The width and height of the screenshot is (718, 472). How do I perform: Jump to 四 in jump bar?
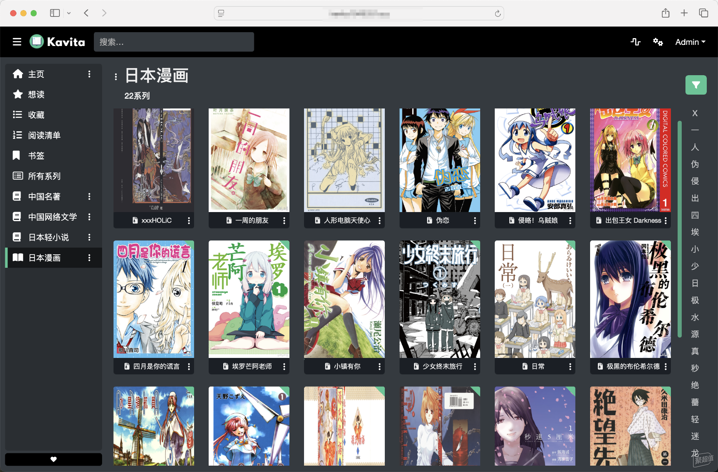pyautogui.click(x=695, y=215)
